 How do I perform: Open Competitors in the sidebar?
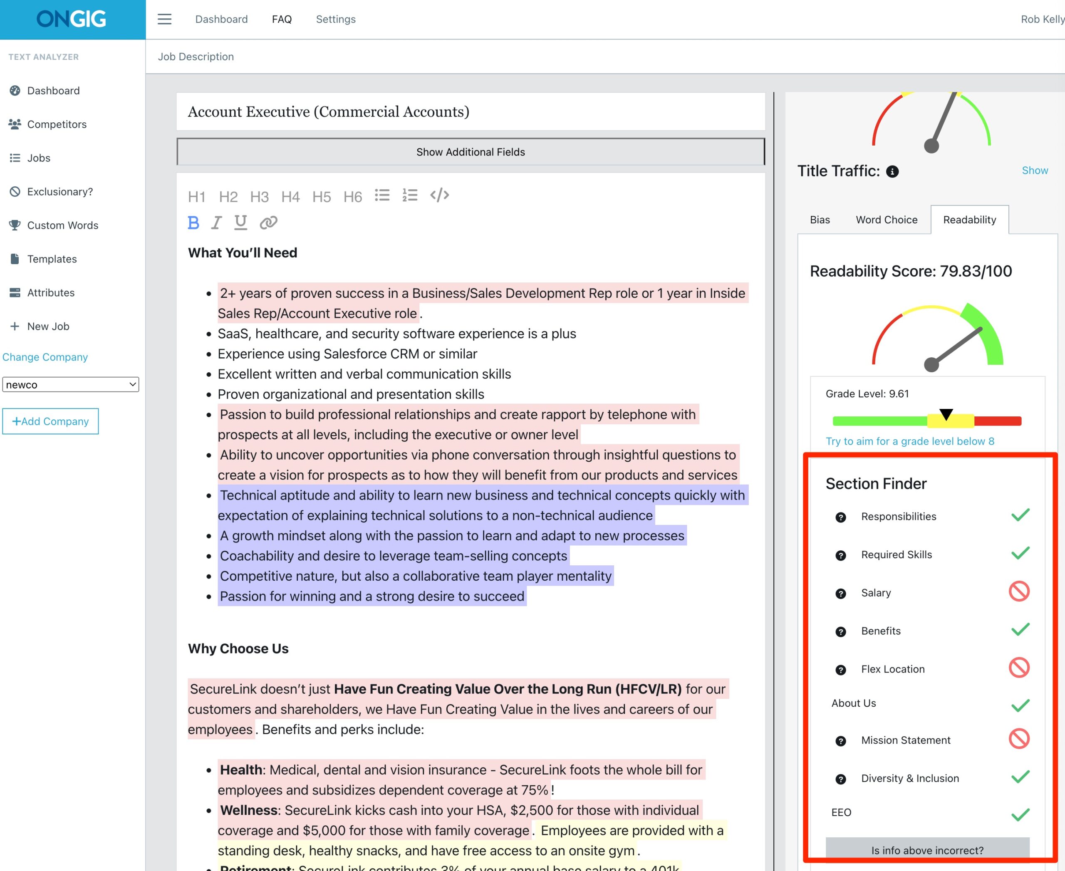point(57,124)
